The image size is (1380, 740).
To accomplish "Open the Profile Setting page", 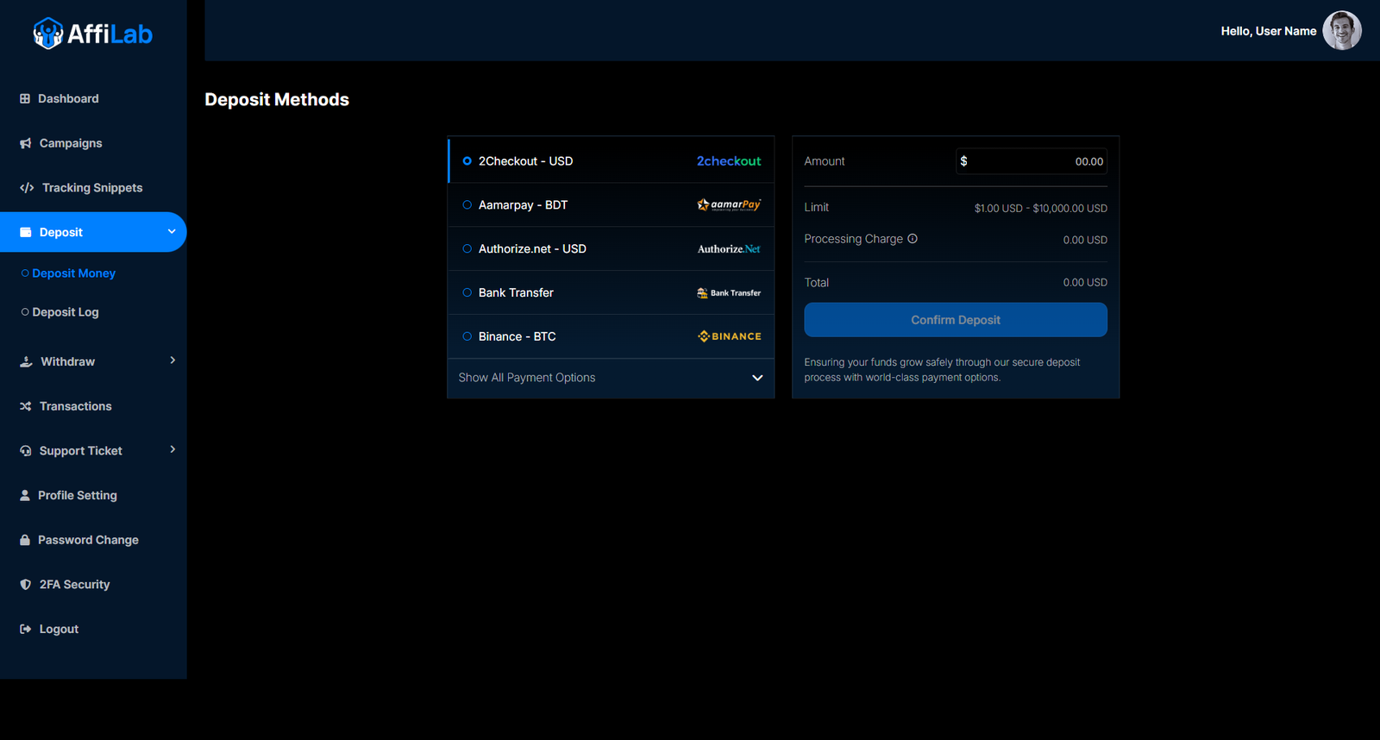I will click(77, 495).
